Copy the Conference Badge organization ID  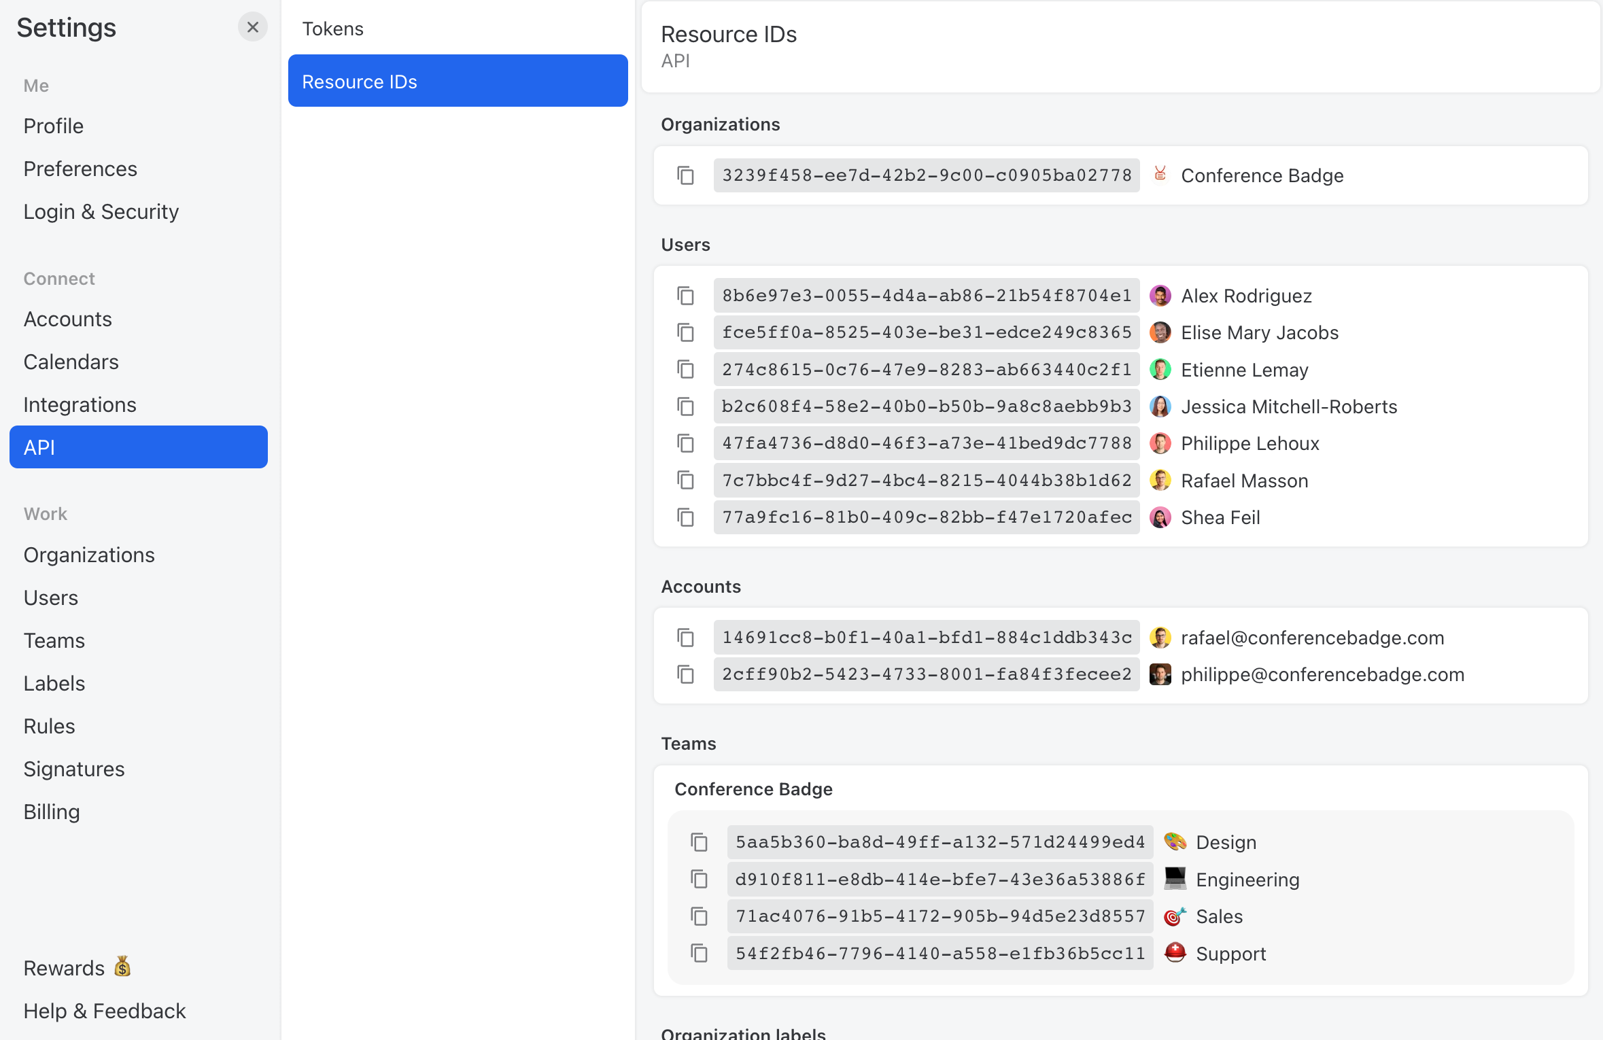pos(685,175)
